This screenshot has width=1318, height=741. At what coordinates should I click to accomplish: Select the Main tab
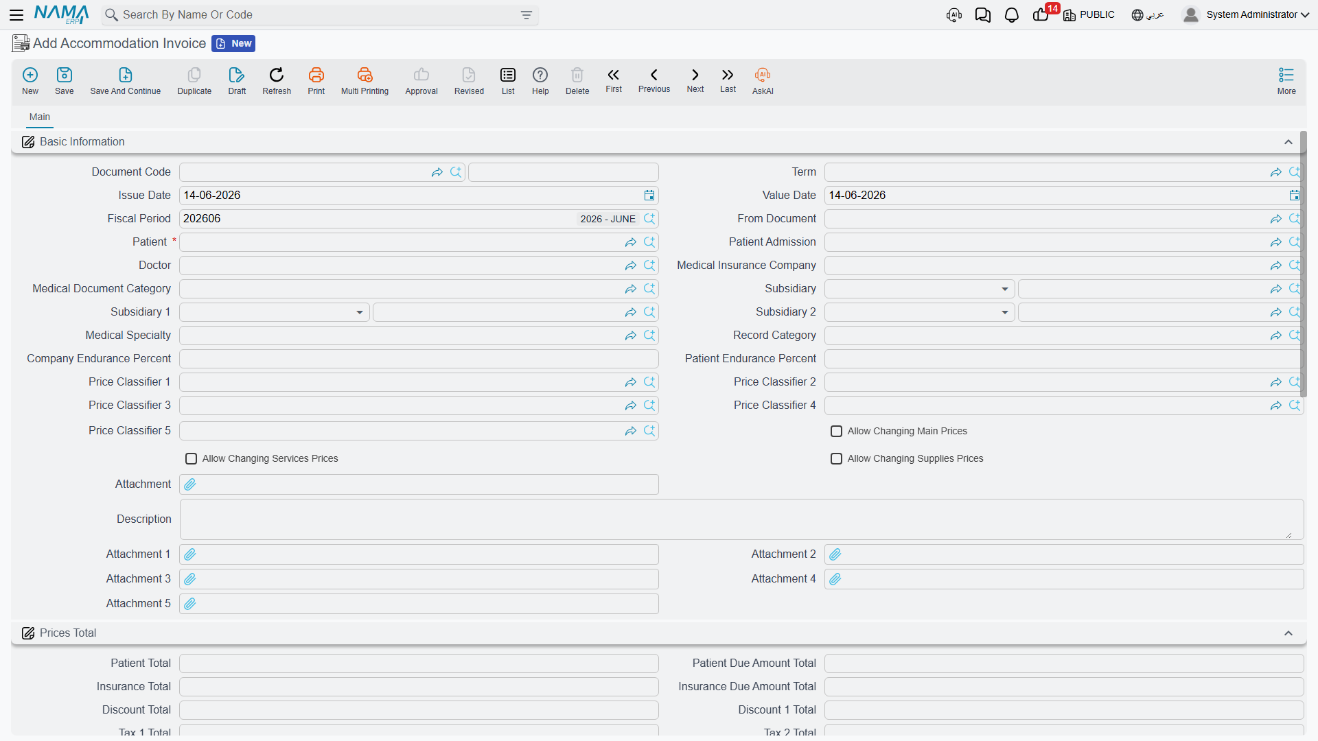coord(40,117)
